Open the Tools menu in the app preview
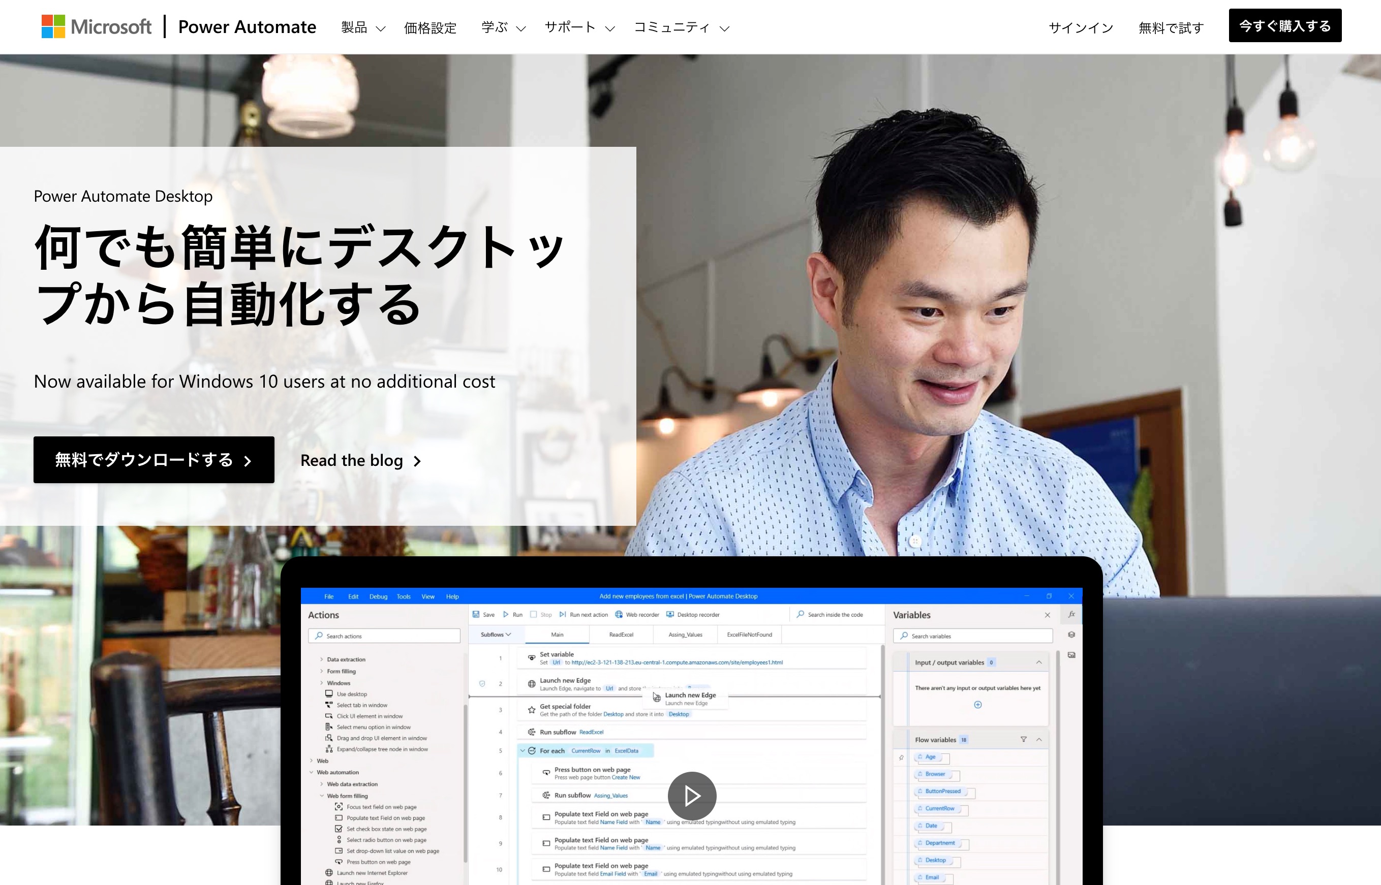The image size is (1381, 885). [404, 596]
